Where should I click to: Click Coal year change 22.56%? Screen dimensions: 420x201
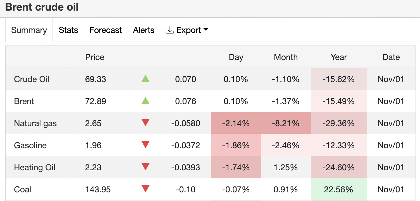point(339,190)
